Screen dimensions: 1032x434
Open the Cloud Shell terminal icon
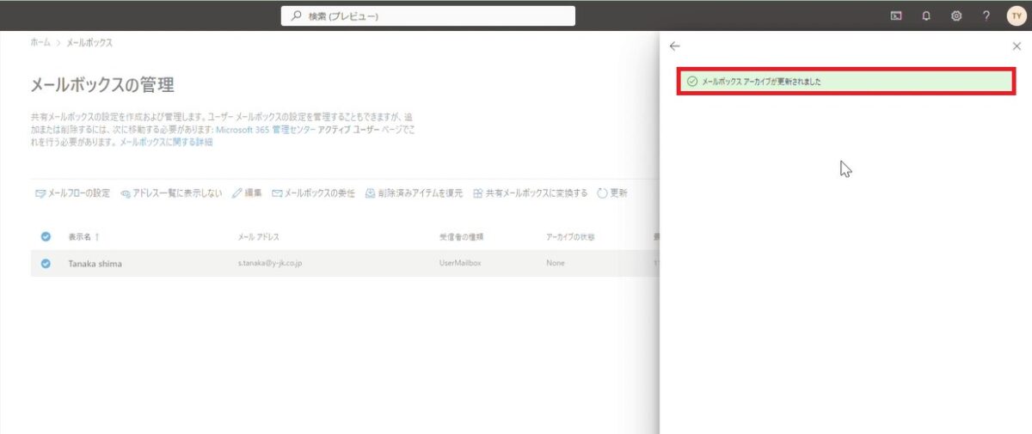(896, 15)
